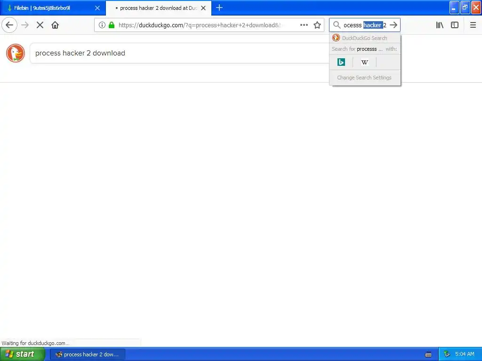Go back to the previous page
Image resolution: width=482 pixels, height=361 pixels.
tap(9, 25)
